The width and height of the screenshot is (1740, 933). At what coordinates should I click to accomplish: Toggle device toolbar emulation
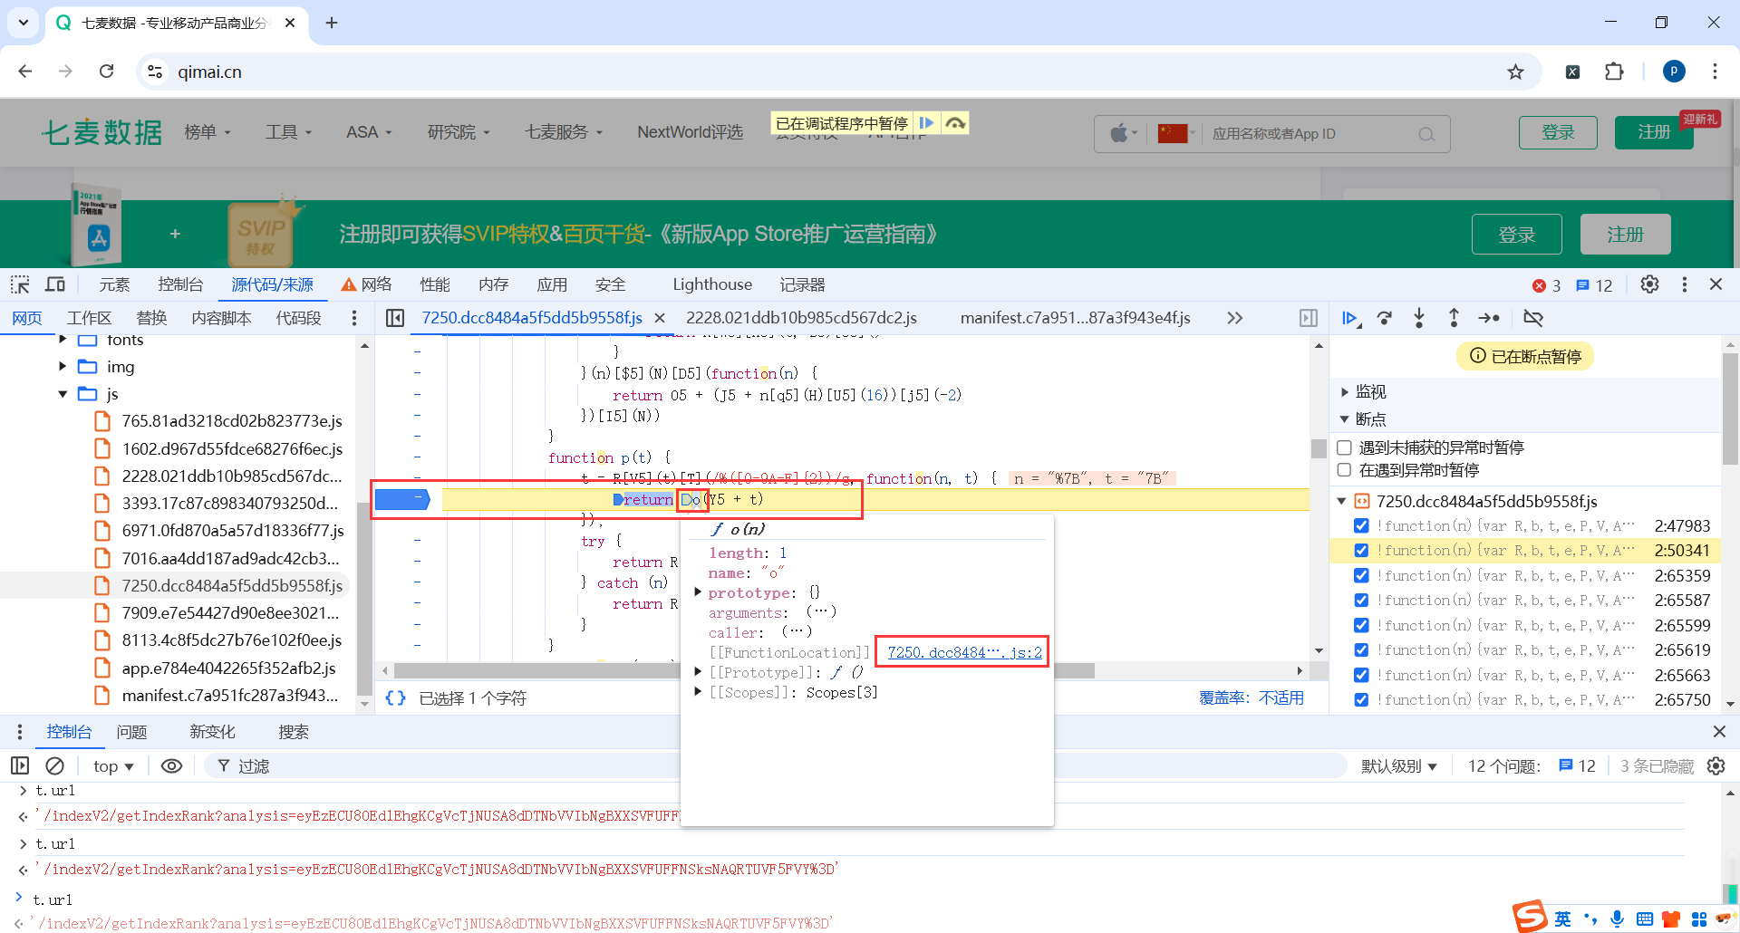coord(55,284)
